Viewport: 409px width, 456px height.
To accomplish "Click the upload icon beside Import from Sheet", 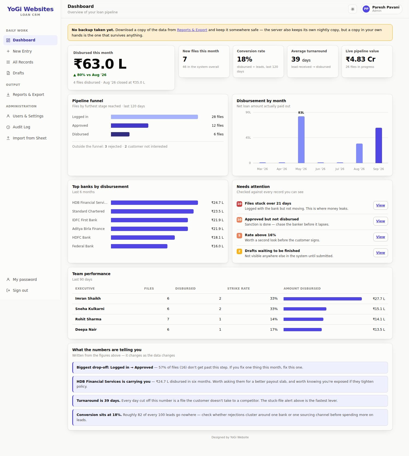I will (8, 138).
